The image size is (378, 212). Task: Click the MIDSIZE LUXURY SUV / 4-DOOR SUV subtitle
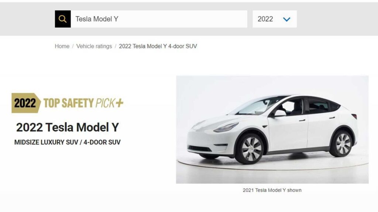[67, 142]
